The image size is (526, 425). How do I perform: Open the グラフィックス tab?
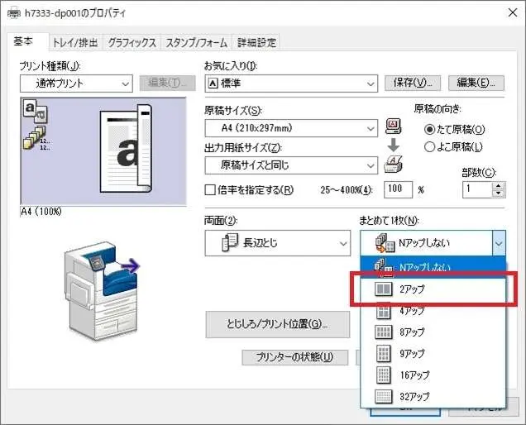(x=131, y=43)
